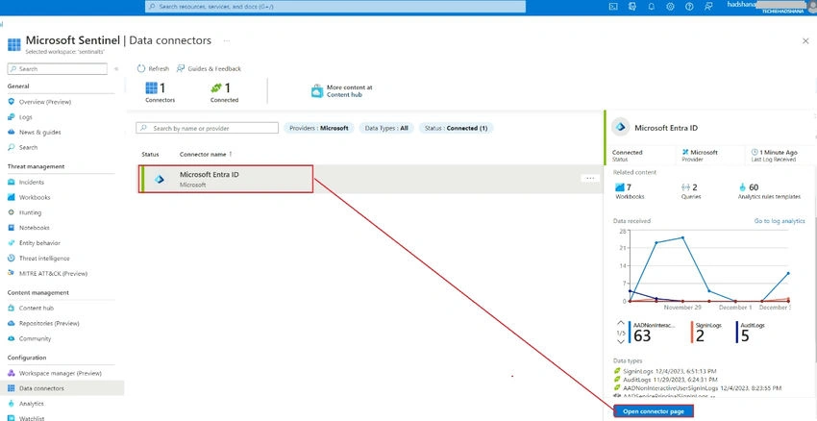Open Content hub in sidebar
Viewport: 817px width, 421px height.
click(x=36, y=308)
